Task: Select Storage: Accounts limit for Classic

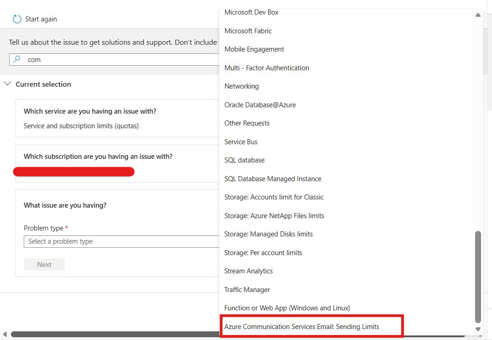Action: coord(274,198)
